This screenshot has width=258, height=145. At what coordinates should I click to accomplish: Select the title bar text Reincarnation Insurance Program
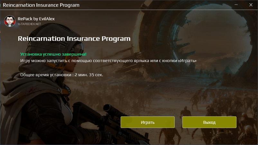click(x=41, y=5)
